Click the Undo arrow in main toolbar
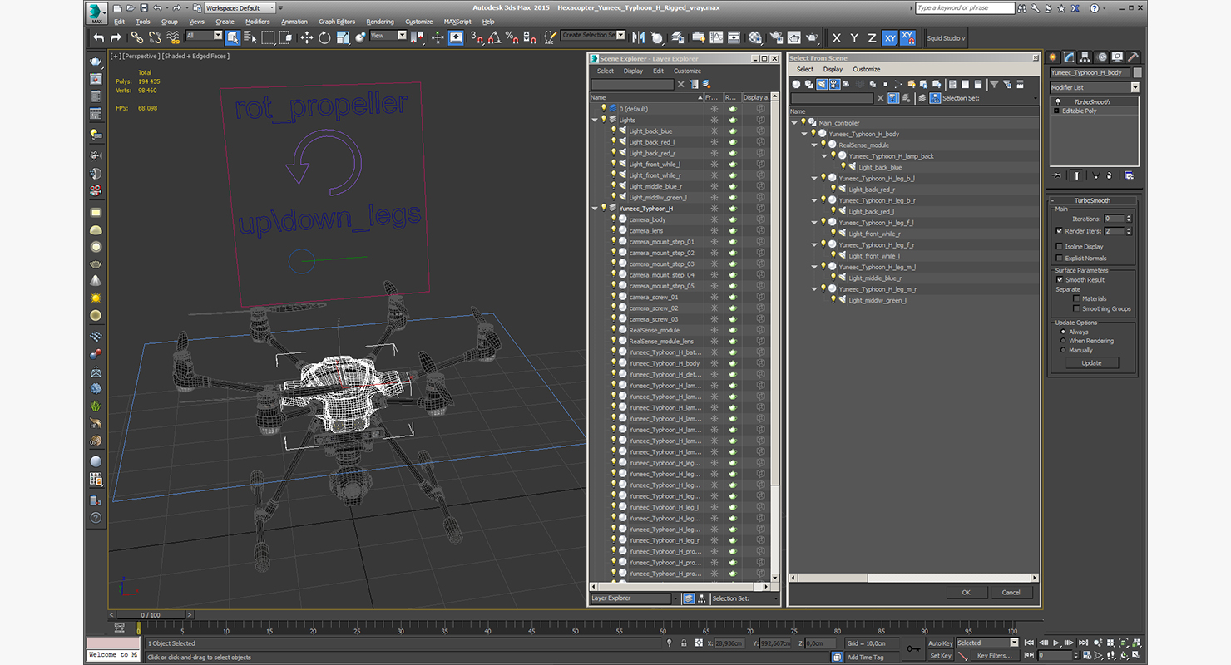The width and height of the screenshot is (1231, 665). (98, 37)
